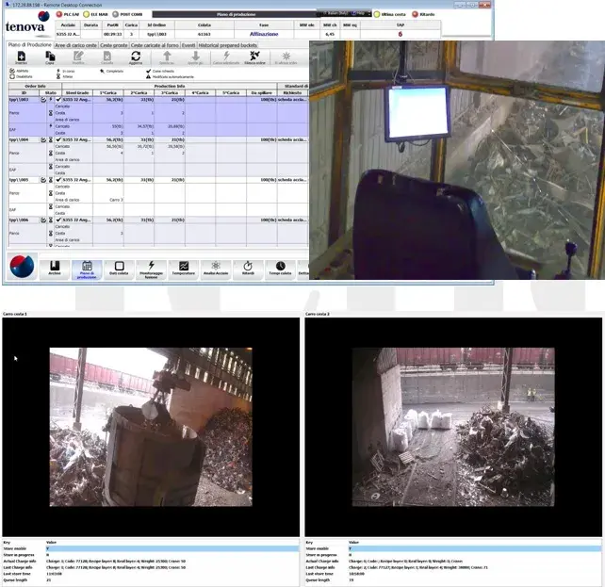Switch to Aree di carico ceste tab
605x587 pixels.
(x=75, y=45)
